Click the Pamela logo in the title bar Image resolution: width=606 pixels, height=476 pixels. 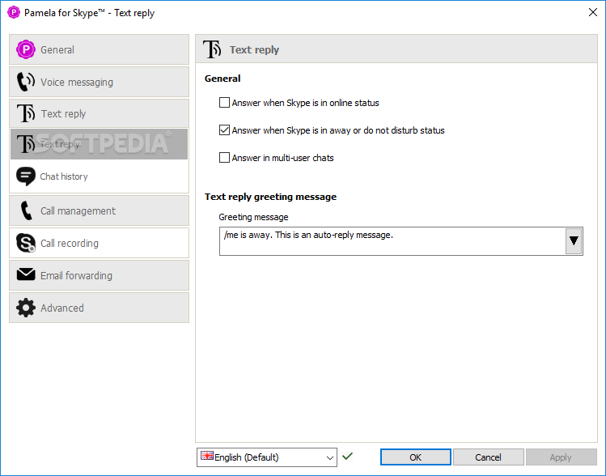click(14, 12)
